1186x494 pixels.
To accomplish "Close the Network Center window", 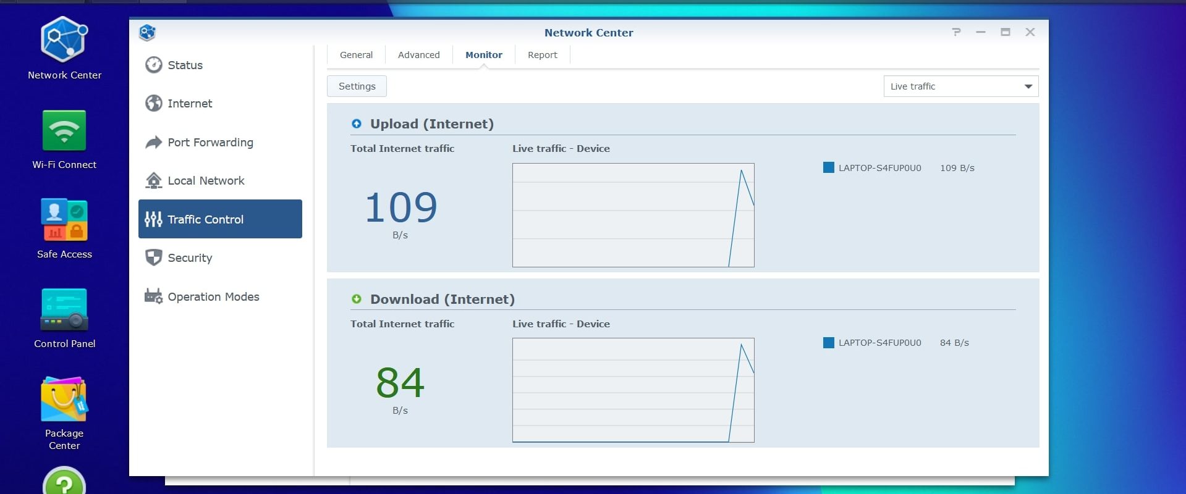I will coord(1030,32).
